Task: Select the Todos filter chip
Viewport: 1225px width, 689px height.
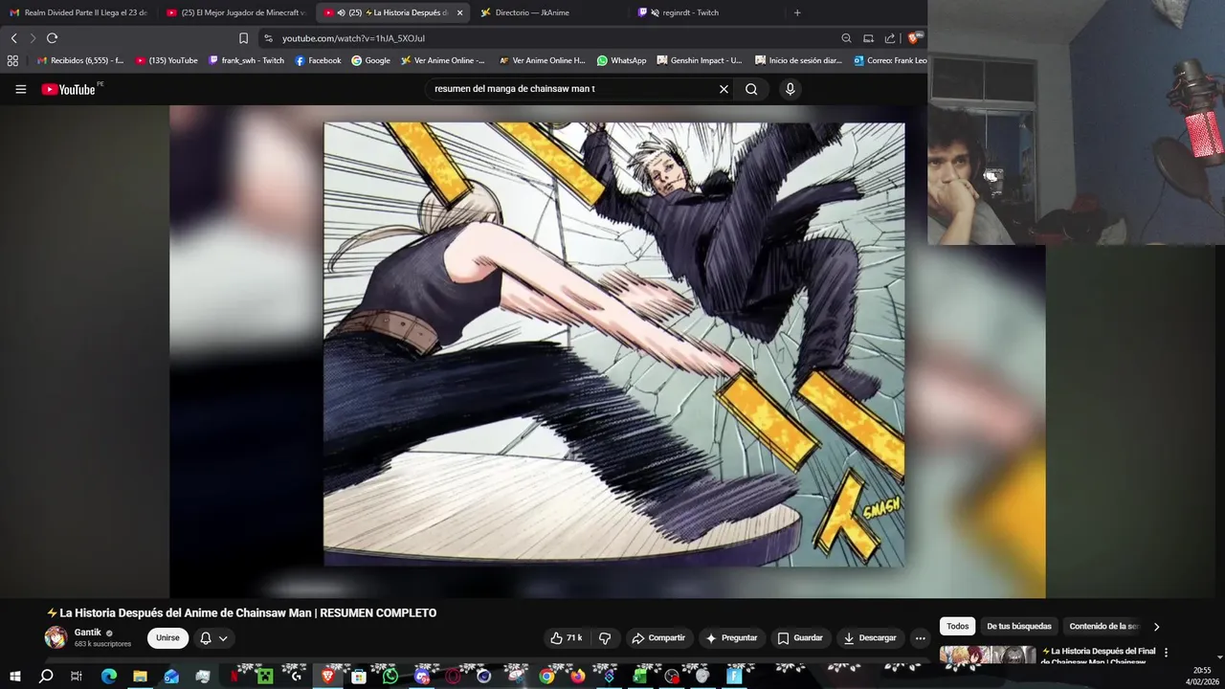Action: click(957, 627)
